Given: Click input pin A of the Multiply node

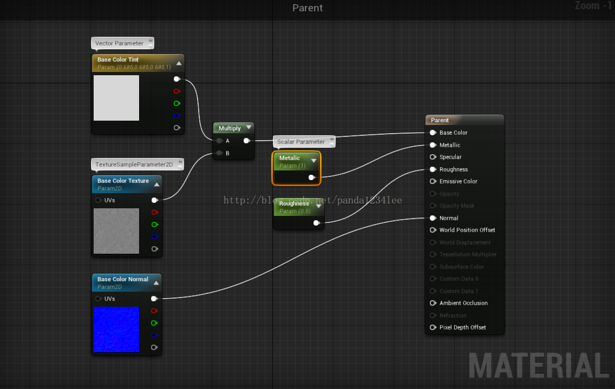Looking at the screenshot, I should click(x=220, y=141).
